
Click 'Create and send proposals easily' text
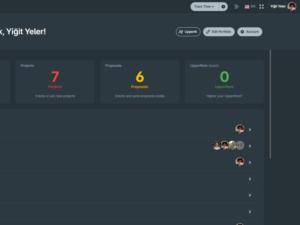140,96
